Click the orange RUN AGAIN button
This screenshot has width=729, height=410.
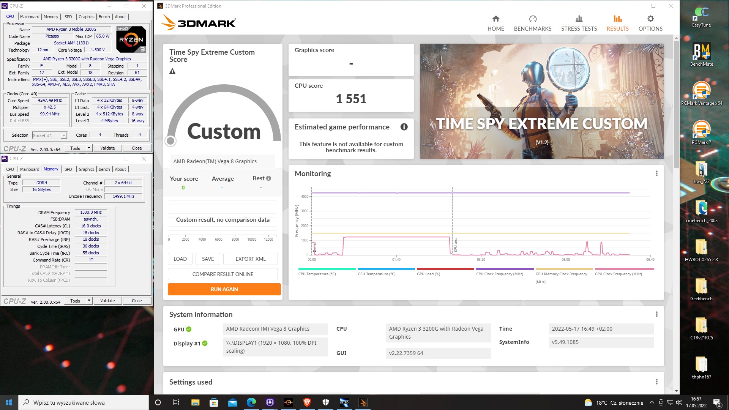pos(224,289)
